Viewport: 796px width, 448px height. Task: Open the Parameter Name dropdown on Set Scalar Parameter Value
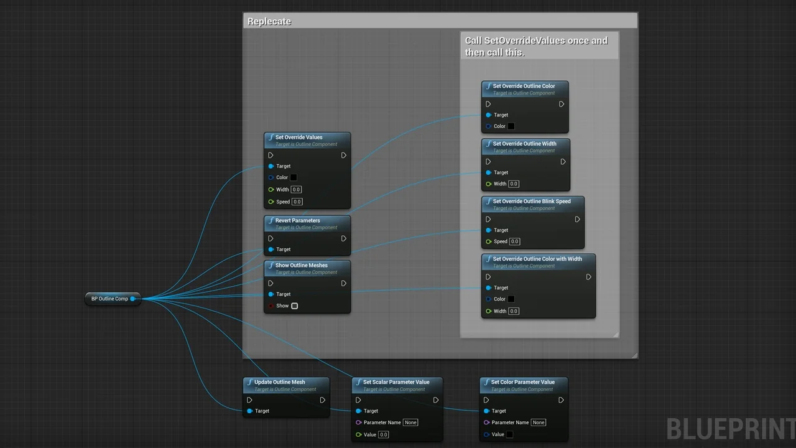coord(410,422)
